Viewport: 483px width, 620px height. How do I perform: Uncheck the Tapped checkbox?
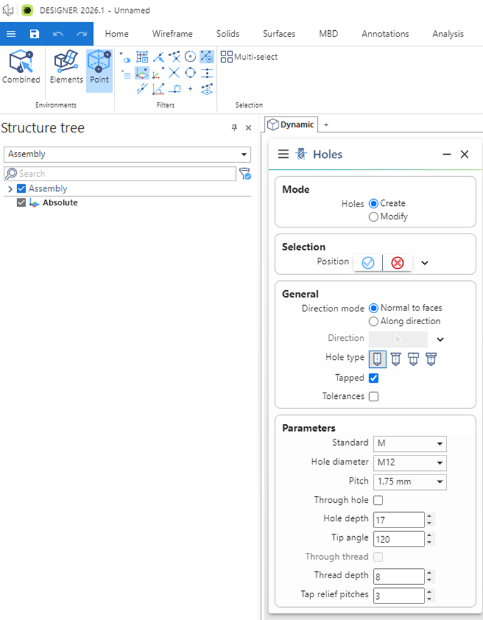click(x=373, y=378)
